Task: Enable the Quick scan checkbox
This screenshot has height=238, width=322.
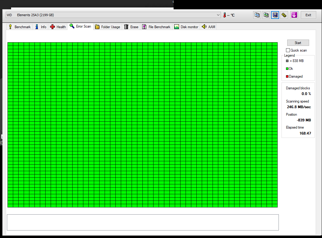Action: pos(288,50)
